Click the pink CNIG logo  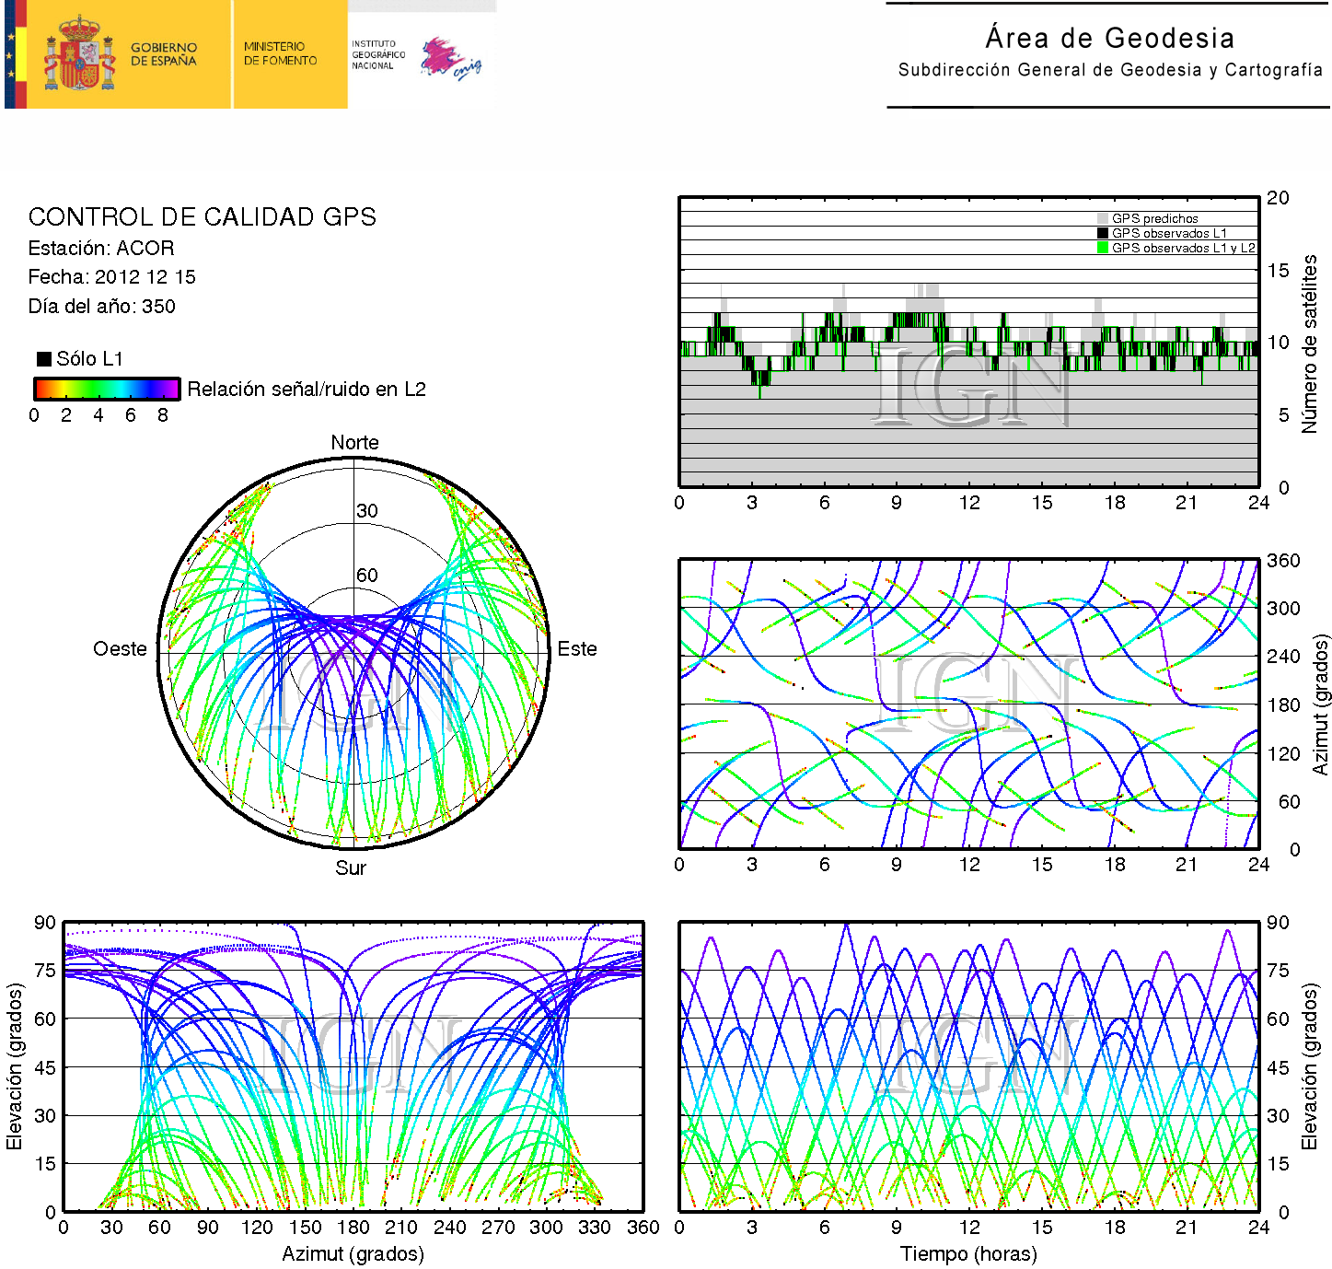[449, 59]
